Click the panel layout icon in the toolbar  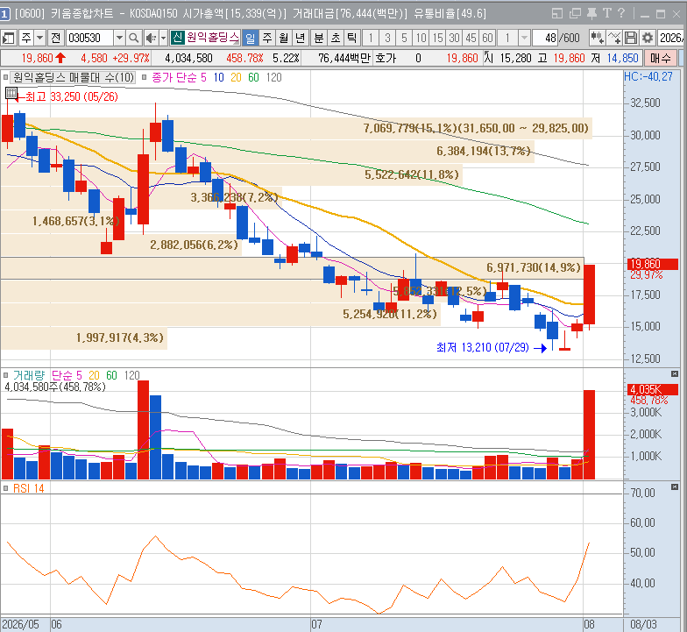click(x=9, y=39)
